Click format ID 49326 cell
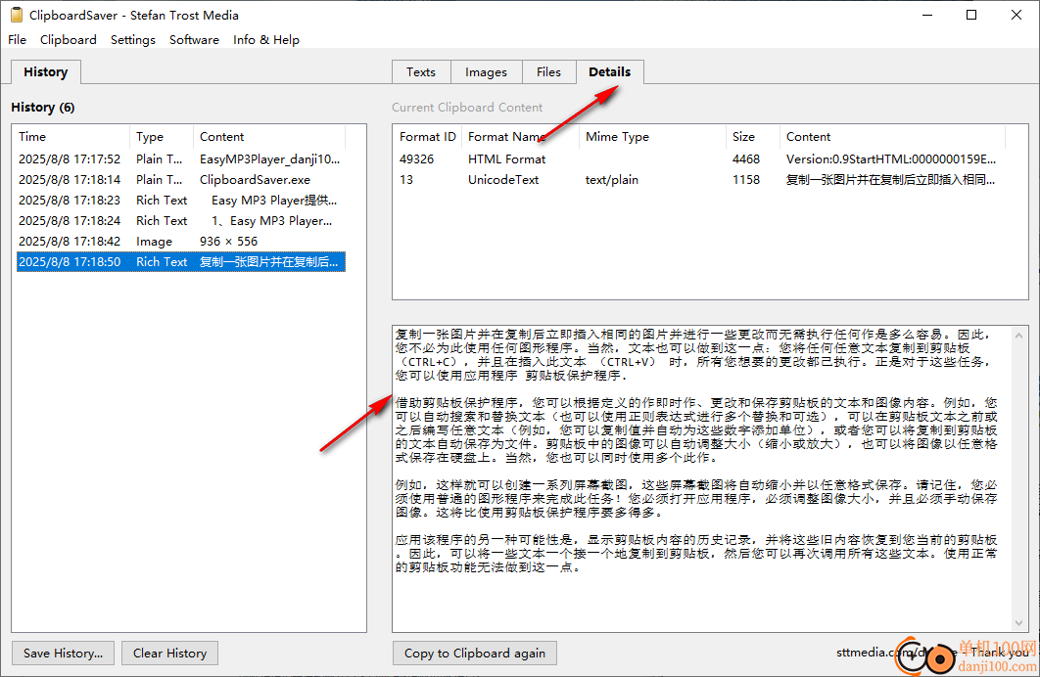This screenshot has height=677, width=1040. pos(416,159)
